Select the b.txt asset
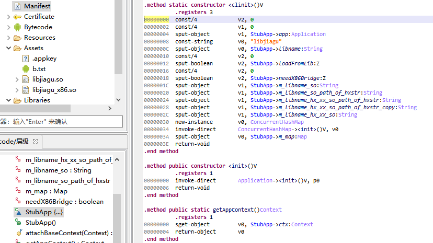The width and height of the screenshot is (433, 243). pos(39,69)
